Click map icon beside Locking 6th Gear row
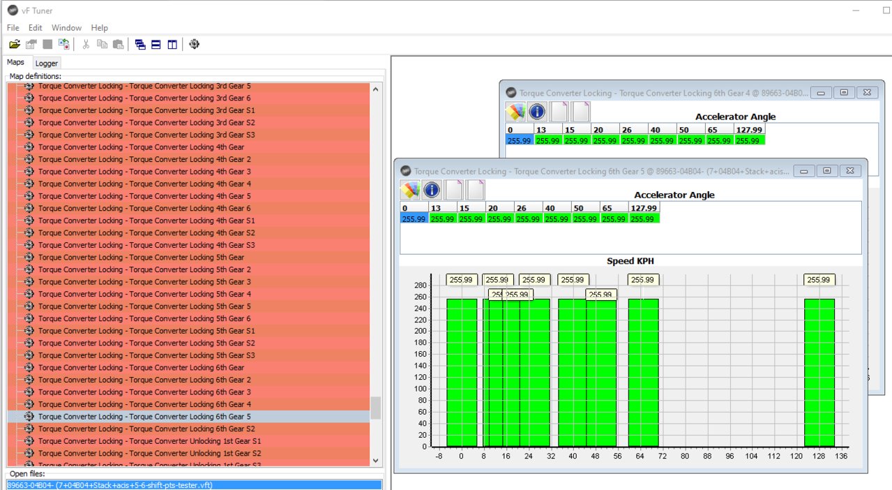 click(29, 367)
